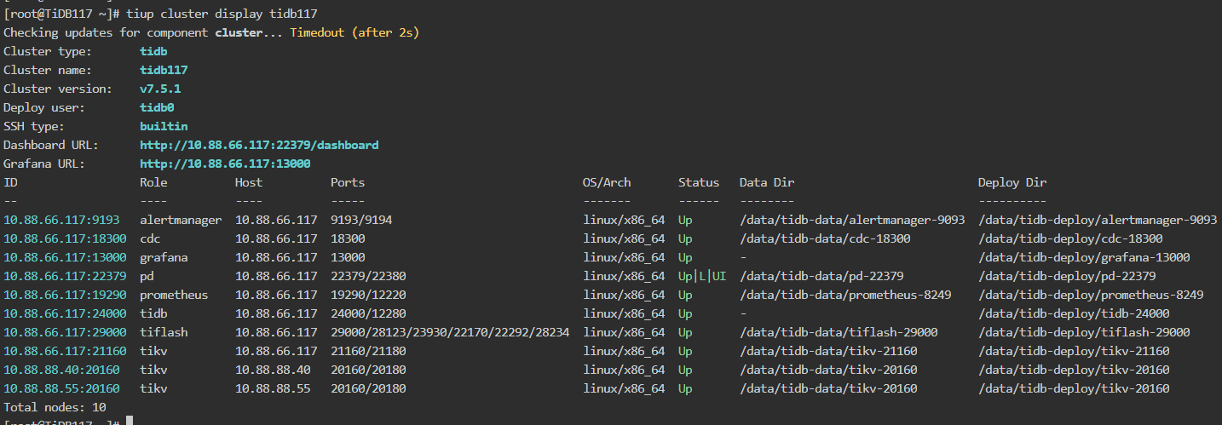
Task: Click the Status column header
Action: pos(699,182)
